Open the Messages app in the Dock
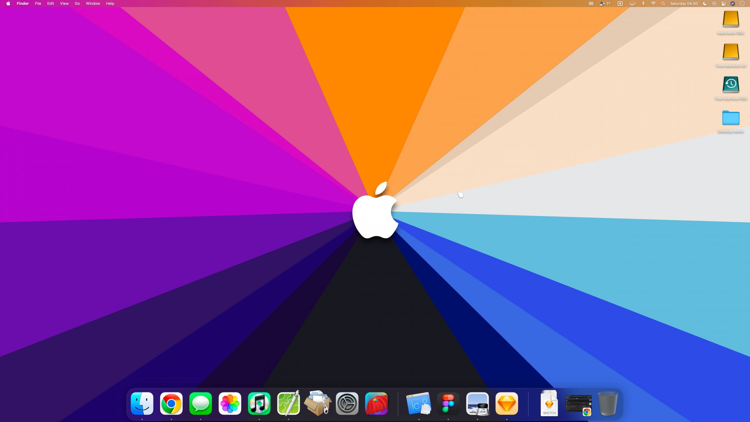Screen dimensions: 750x422 201,404
